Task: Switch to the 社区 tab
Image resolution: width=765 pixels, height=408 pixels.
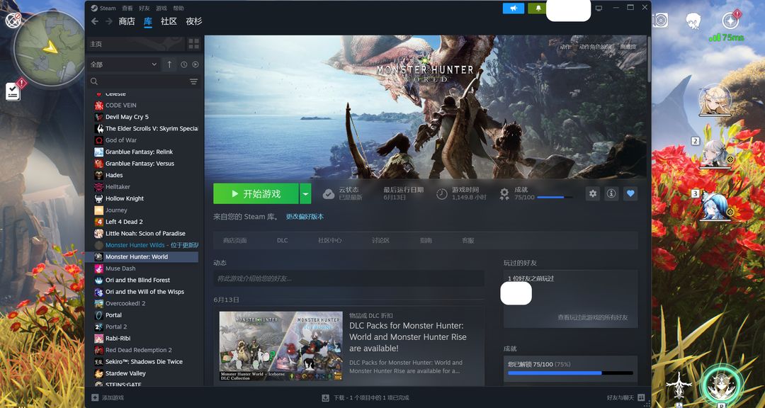Action: [169, 21]
